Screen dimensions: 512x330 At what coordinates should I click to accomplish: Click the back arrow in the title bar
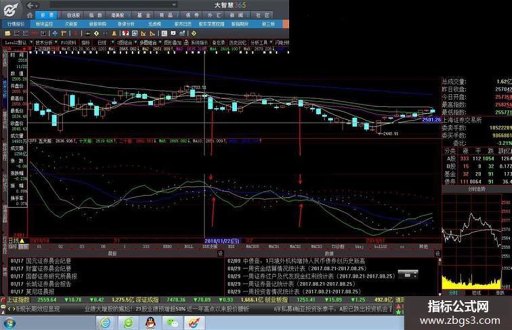click(x=30, y=5)
